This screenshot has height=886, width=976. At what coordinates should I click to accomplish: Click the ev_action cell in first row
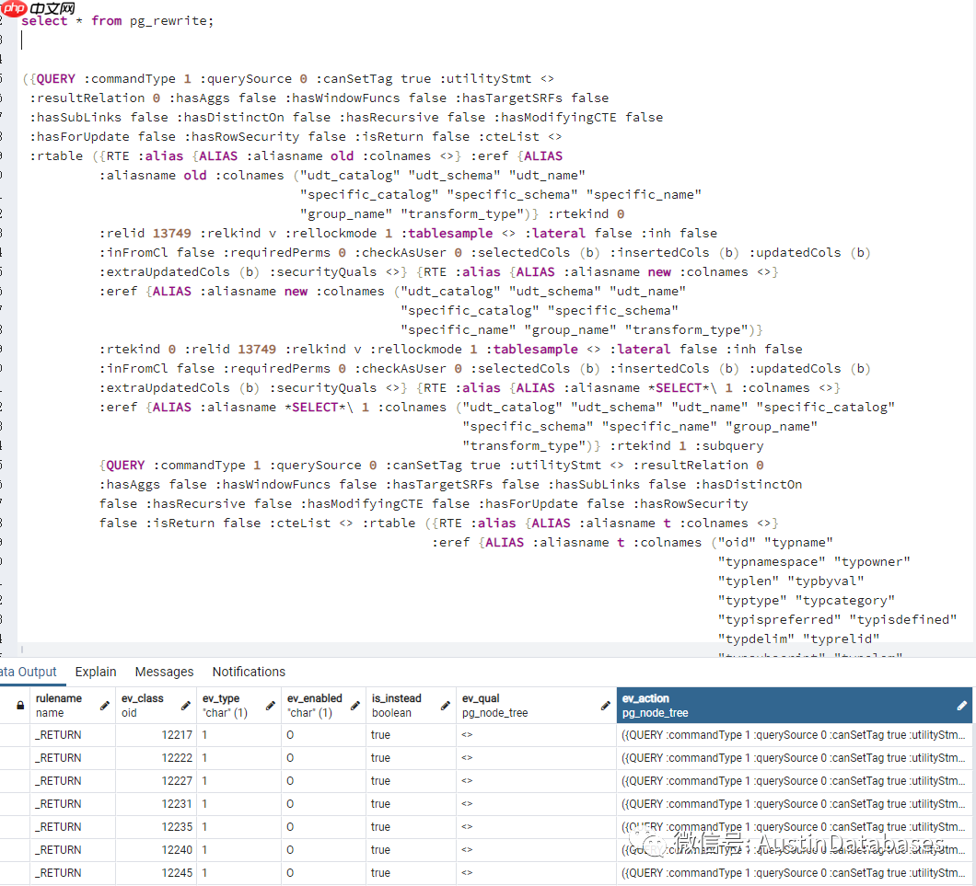(x=794, y=735)
